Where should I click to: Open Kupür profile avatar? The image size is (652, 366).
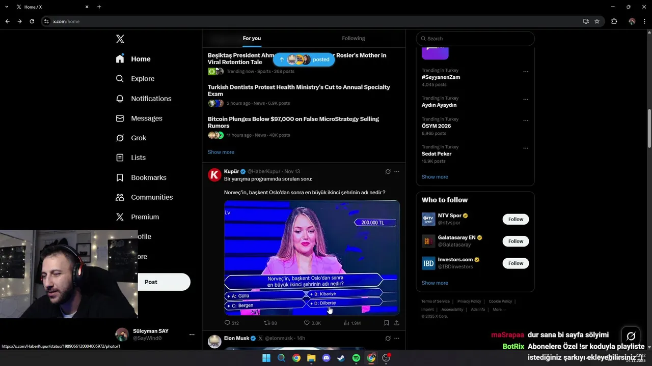[x=214, y=175]
